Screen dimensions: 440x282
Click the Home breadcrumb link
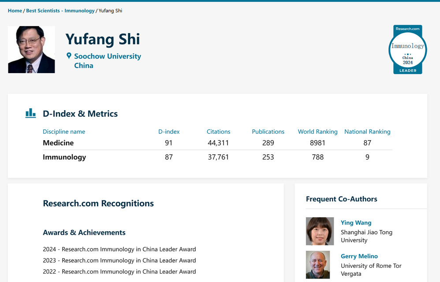pos(15,11)
